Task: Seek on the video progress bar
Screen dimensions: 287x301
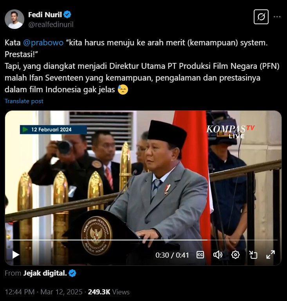Action: [x=143, y=240]
